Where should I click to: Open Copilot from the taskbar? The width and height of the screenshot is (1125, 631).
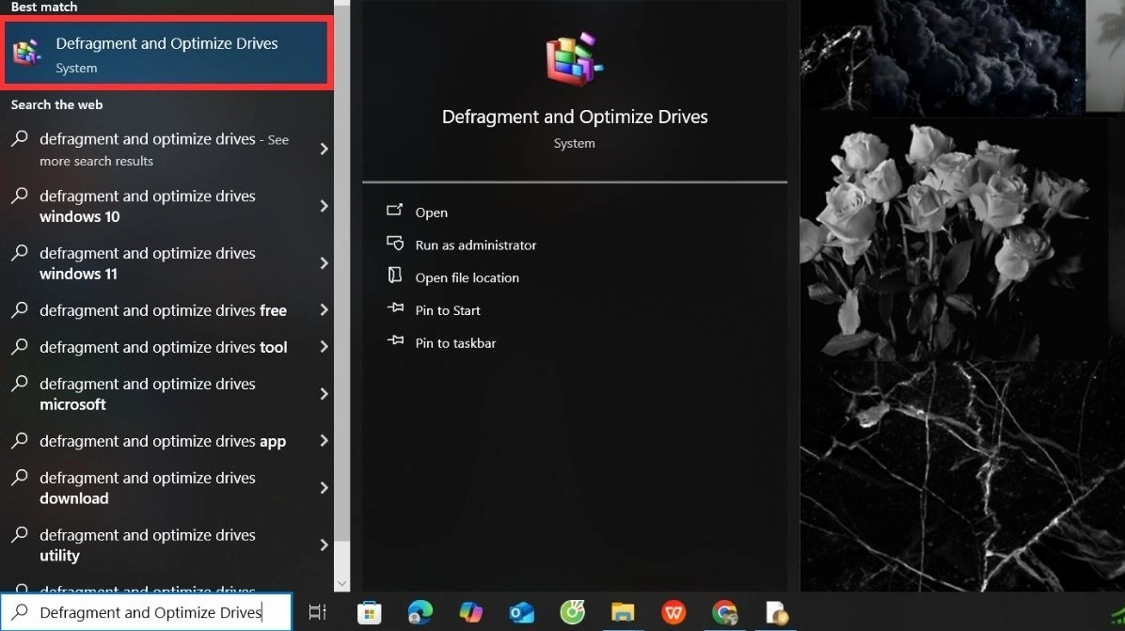click(x=468, y=612)
